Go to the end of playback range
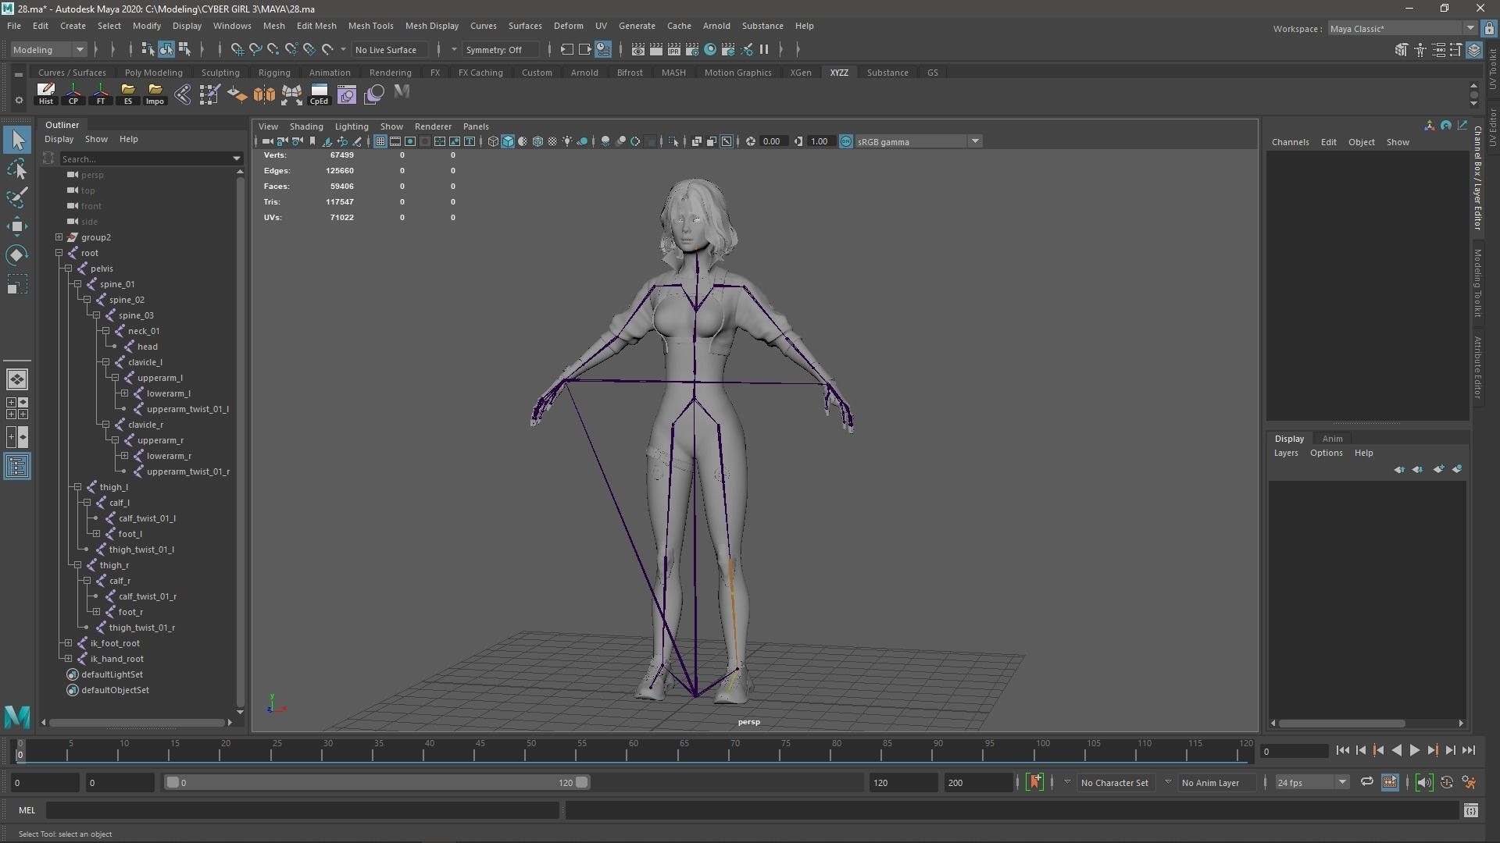Image resolution: width=1500 pixels, height=843 pixels. (x=1469, y=750)
